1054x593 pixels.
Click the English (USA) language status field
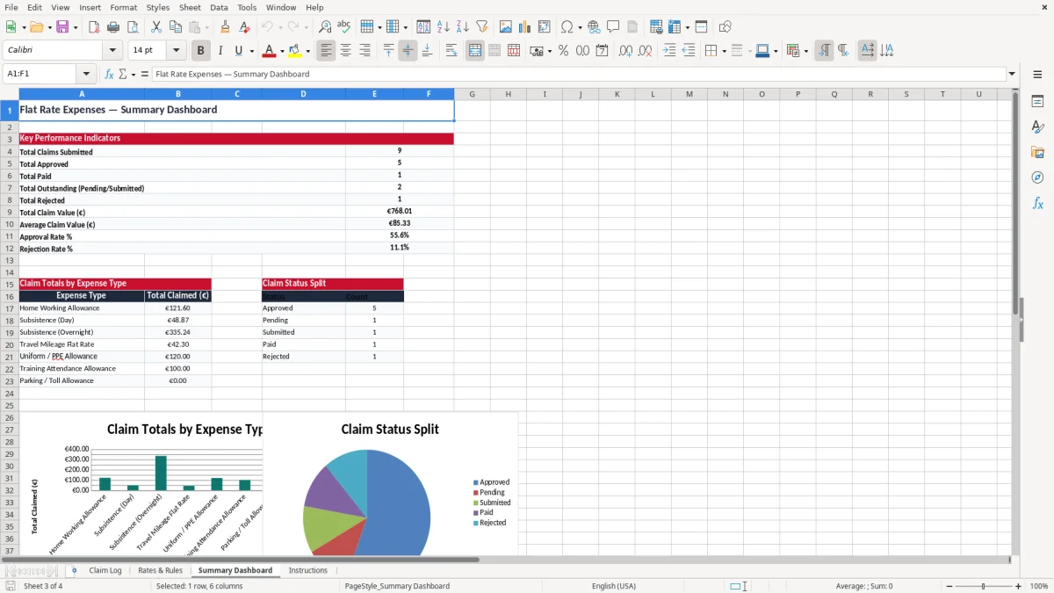tap(614, 586)
